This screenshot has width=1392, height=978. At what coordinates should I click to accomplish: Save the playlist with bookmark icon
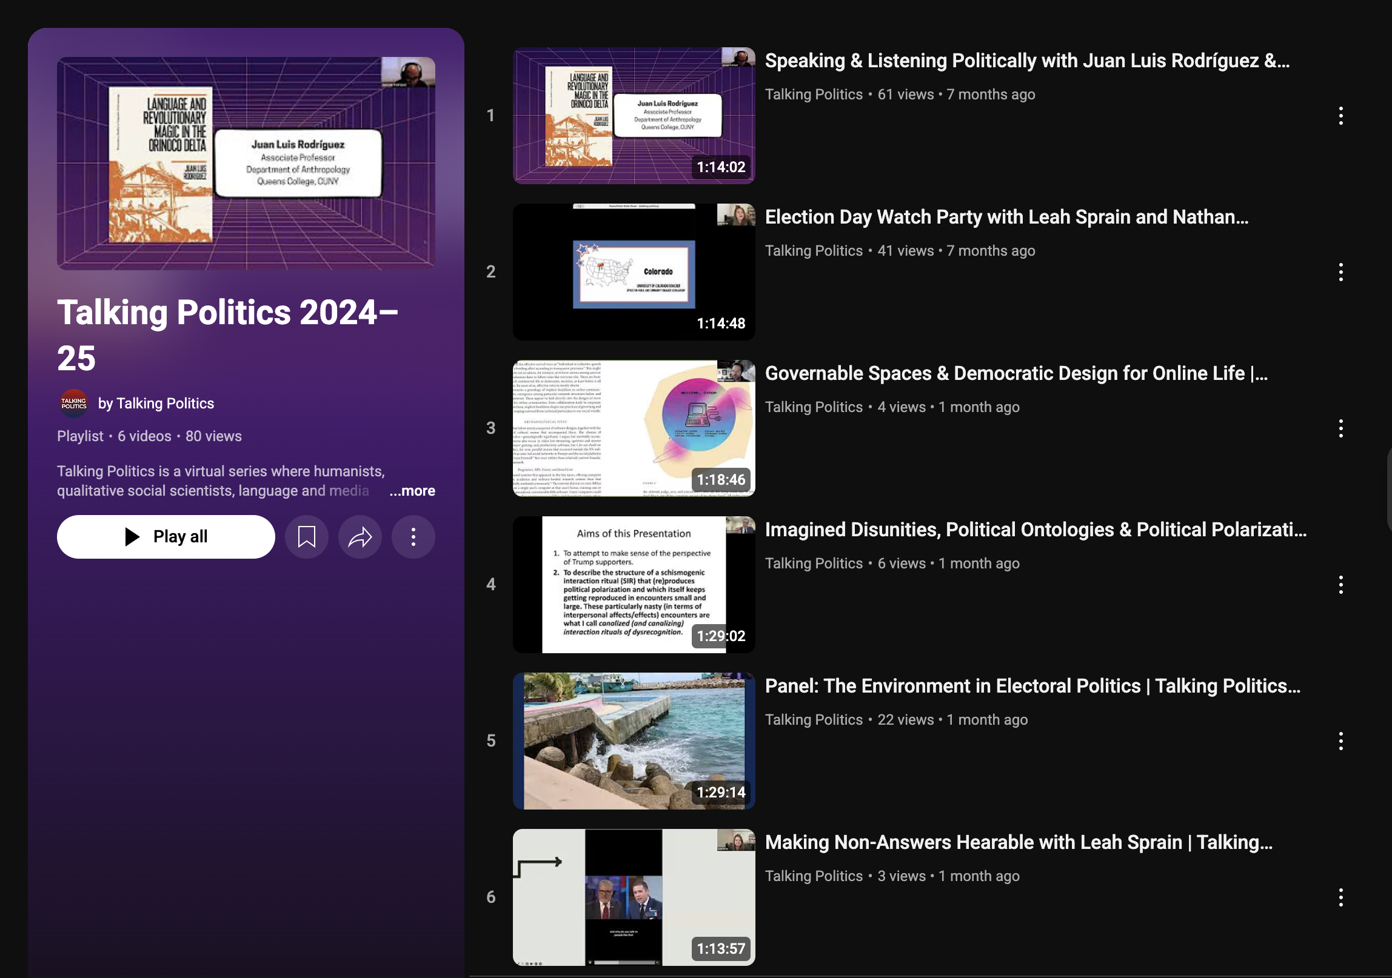[307, 537]
